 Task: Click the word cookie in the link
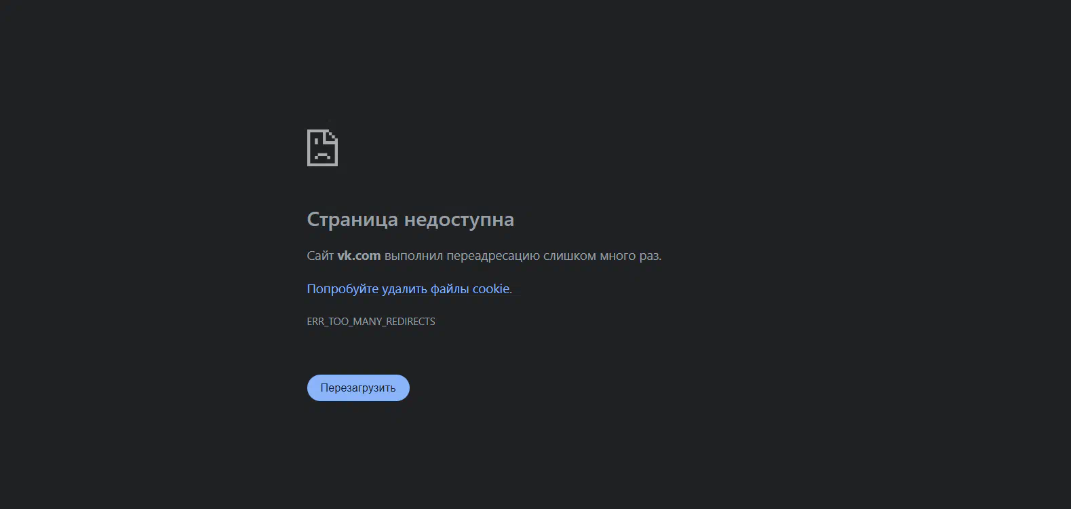[x=491, y=289]
